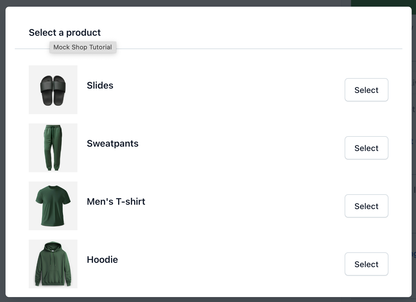Hit Select beside the Hoodie
This screenshot has height=302, width=416.
(366, 264)
